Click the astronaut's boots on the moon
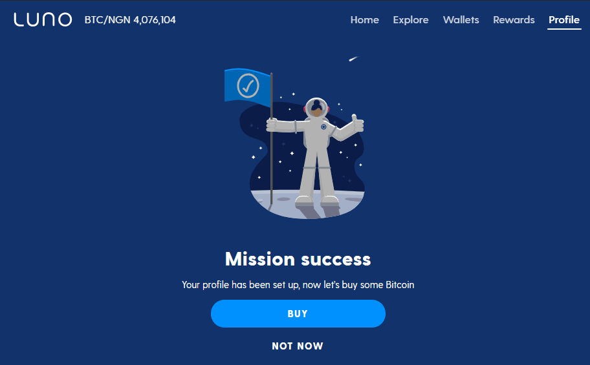This screenshot has height=365, width=590. click(317, 201)
